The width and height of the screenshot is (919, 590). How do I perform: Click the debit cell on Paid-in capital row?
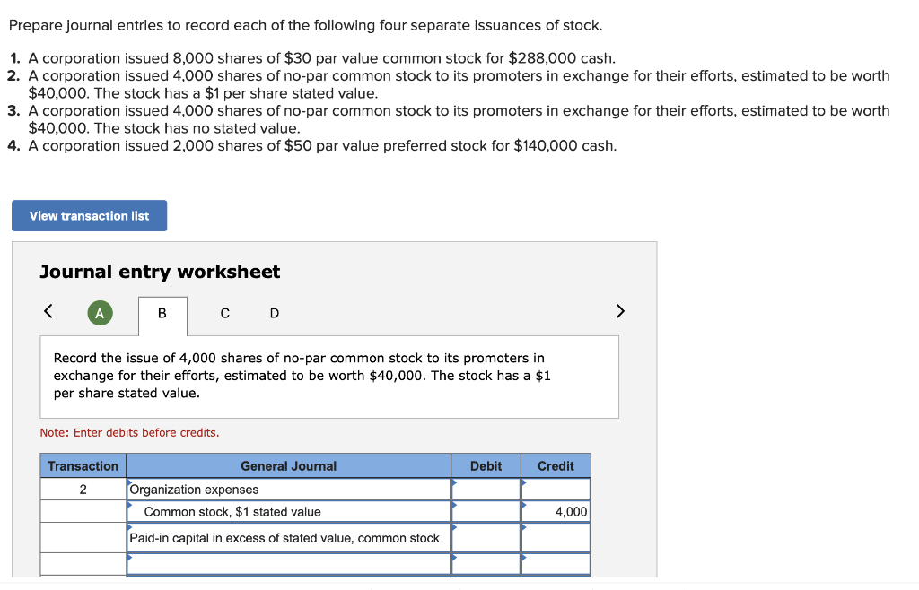[485, 537]
